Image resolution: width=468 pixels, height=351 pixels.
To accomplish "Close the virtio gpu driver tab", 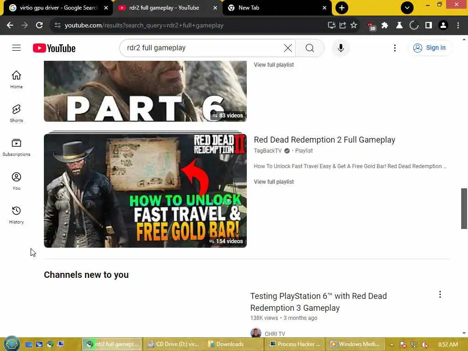I will click(106, 8).
